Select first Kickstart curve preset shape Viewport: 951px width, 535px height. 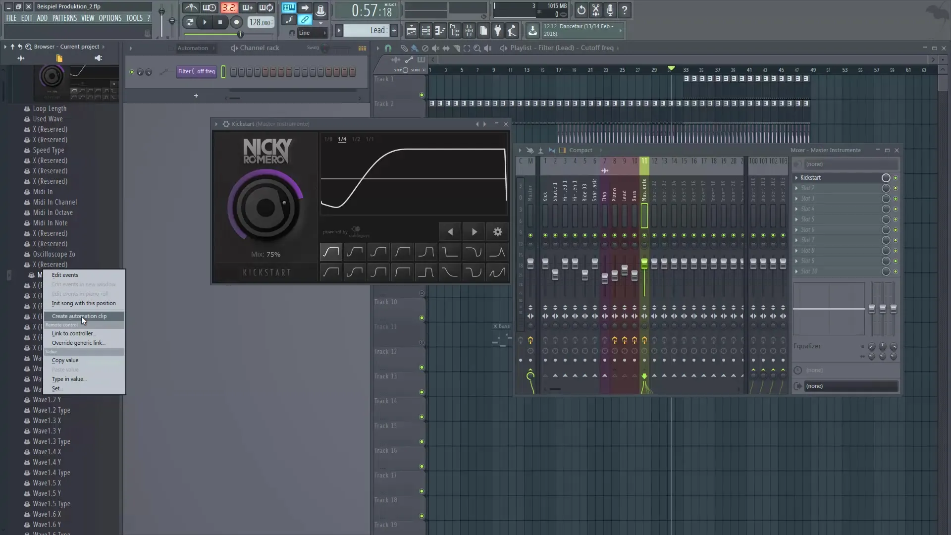point(331,252)
